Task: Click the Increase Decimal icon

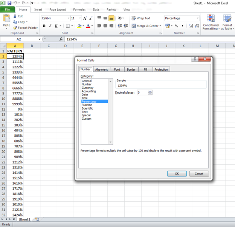Action: click(191, 26)
